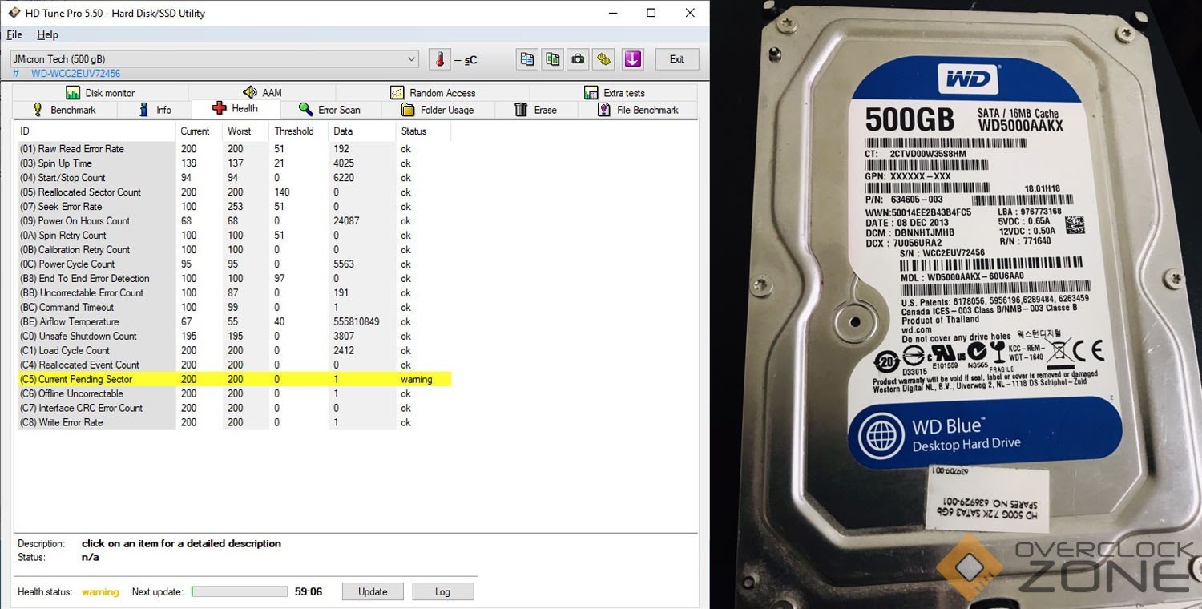Select the '(03) Spin Up Time' row

click(234, 163)
